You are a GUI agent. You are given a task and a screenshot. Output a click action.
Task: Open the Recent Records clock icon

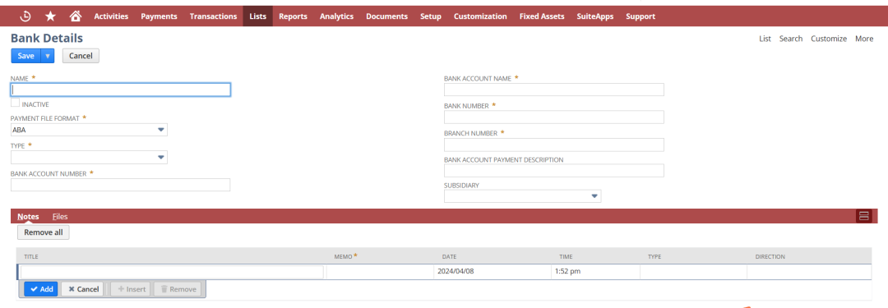click(25, 16)
